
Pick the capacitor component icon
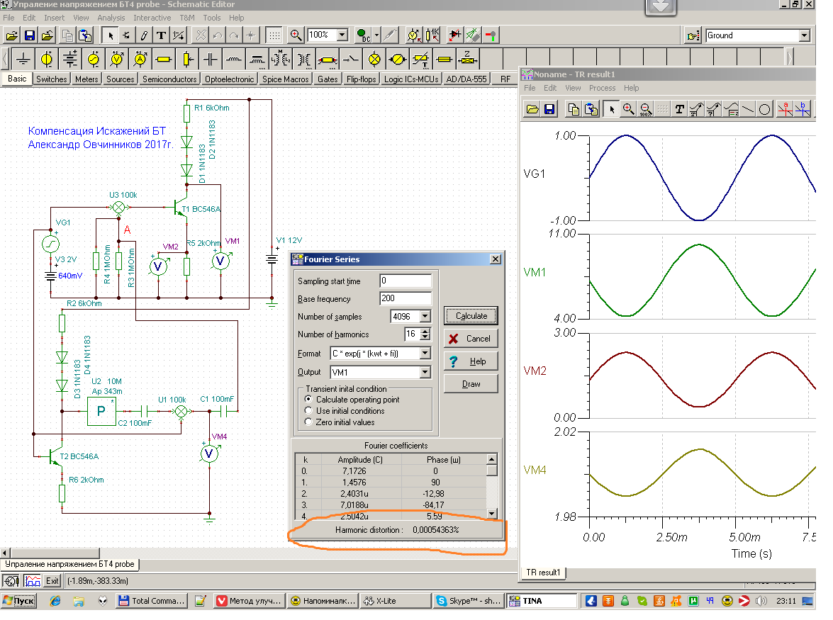coord(211,59)
